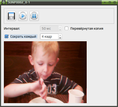Viewport: 118px width, 107px height.
Task: Click the application icon in title bar
Action: click(4, 2)
